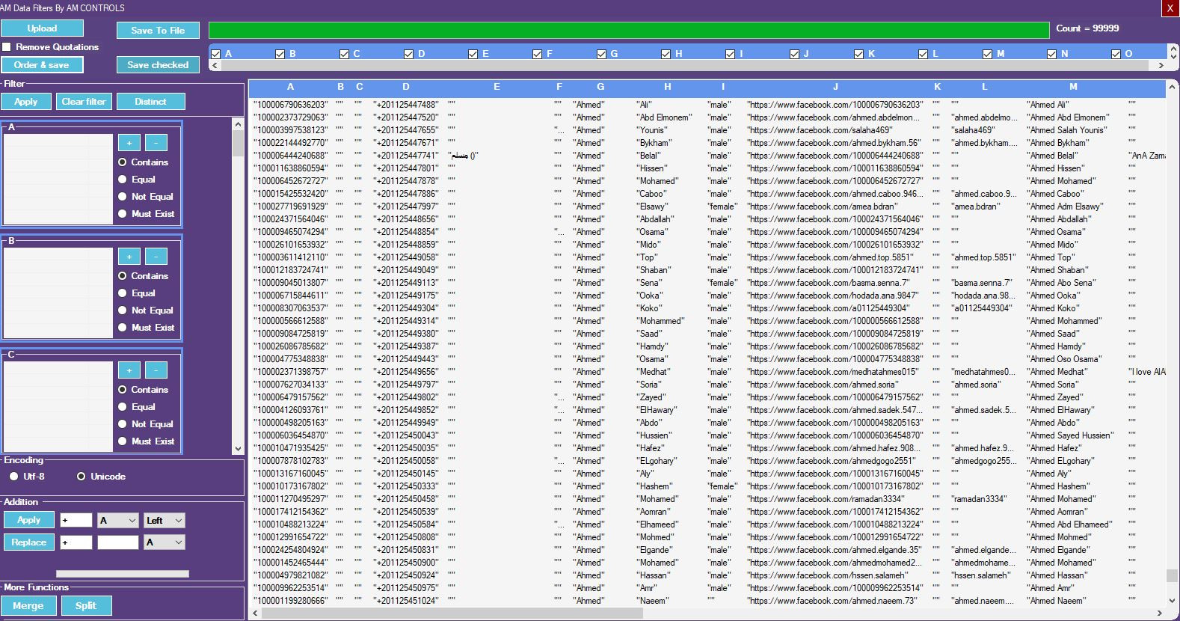Click filter A values list box
Viewport: 1180px width, 621px height.
tap(58, 179)
